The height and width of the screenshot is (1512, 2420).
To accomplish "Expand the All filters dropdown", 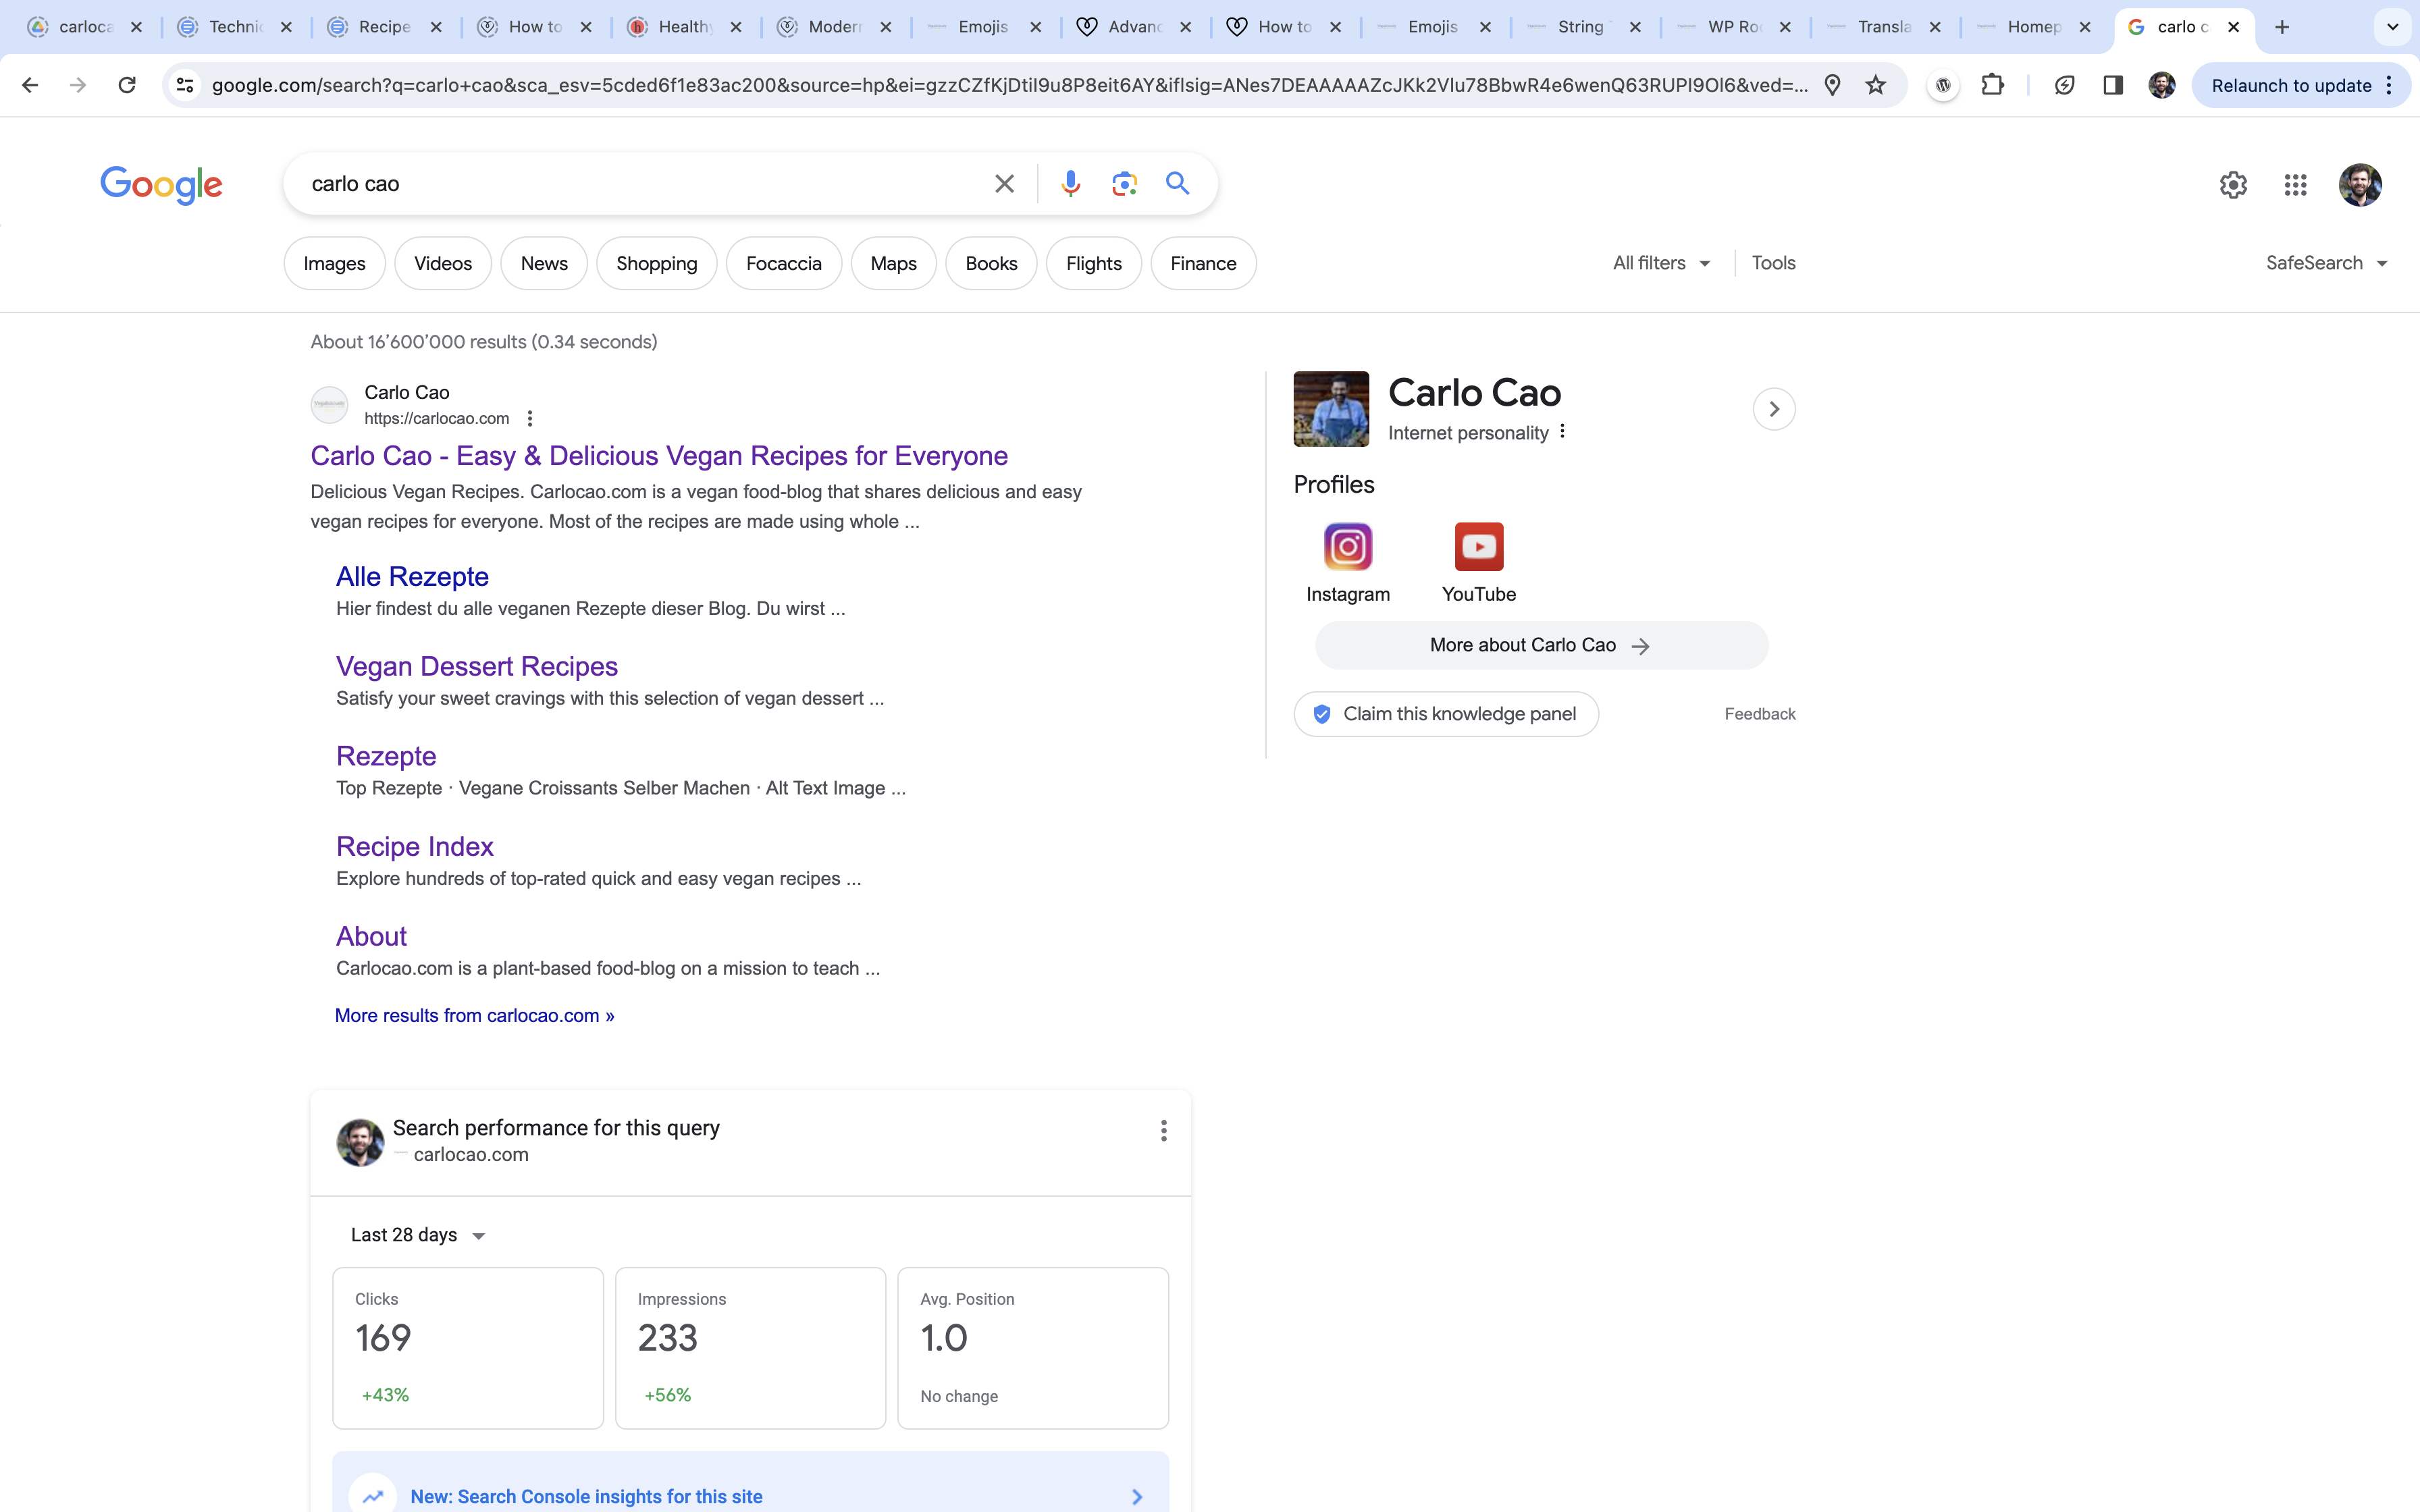I will click(x=1661, y=263).
